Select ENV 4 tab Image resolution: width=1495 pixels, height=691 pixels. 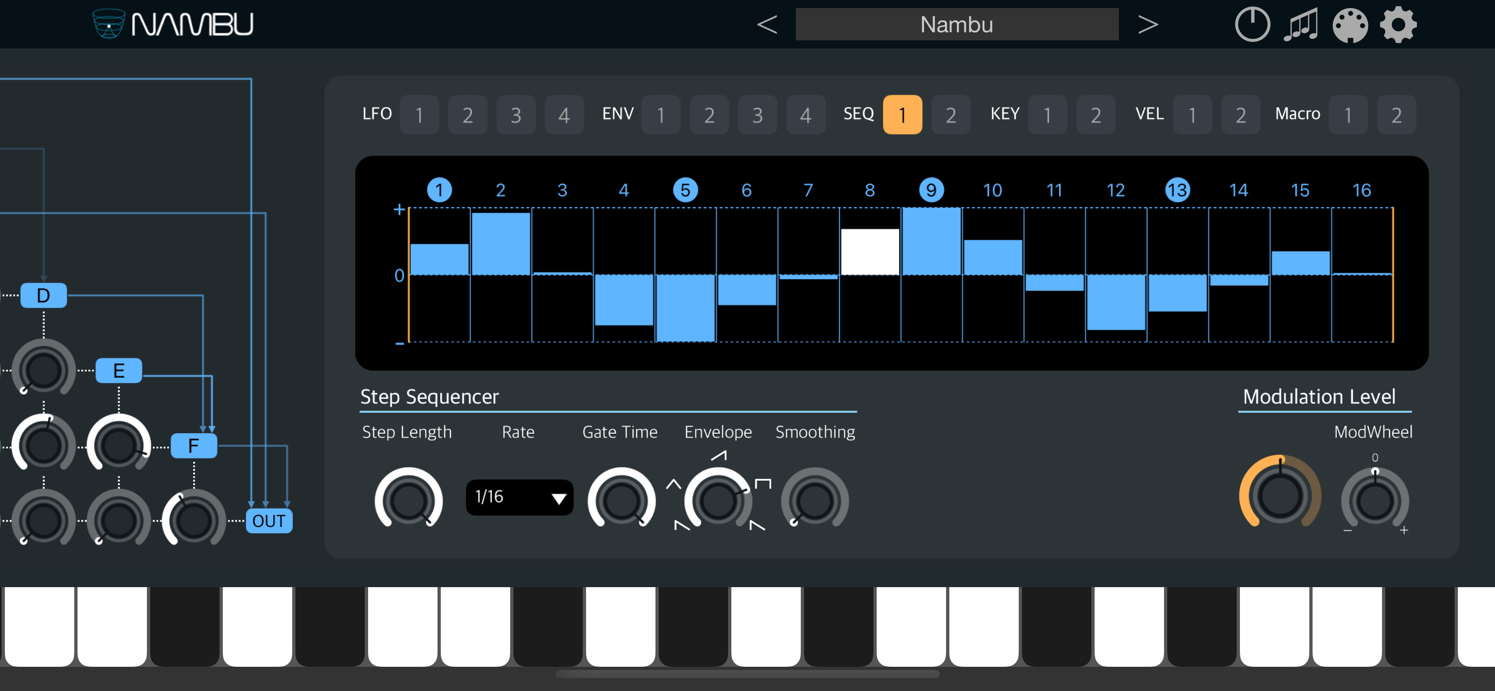tap(806, 115)
